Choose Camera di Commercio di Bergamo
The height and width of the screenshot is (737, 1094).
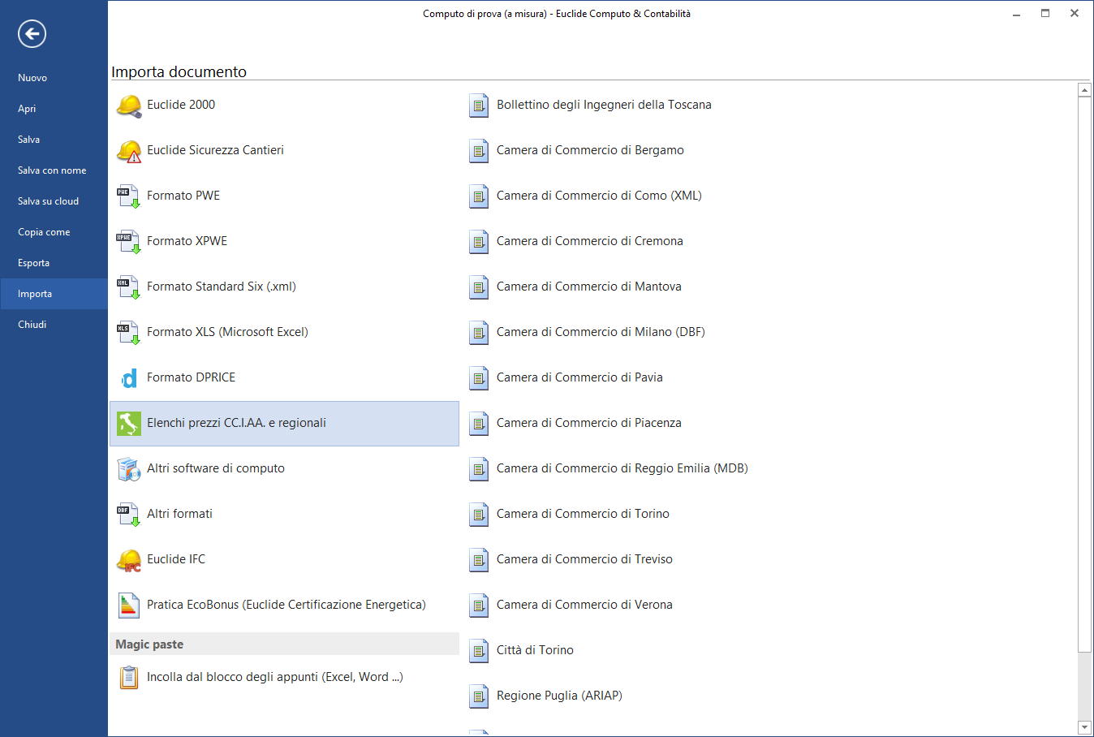click(x=590, y=150)
